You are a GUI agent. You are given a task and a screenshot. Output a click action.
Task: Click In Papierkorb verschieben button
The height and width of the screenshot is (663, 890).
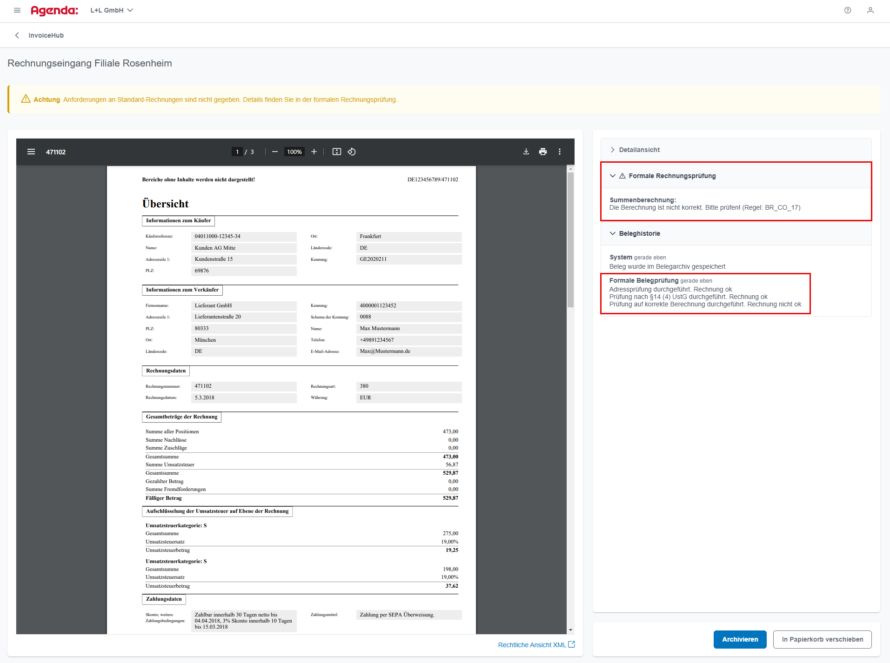(822, 639)
